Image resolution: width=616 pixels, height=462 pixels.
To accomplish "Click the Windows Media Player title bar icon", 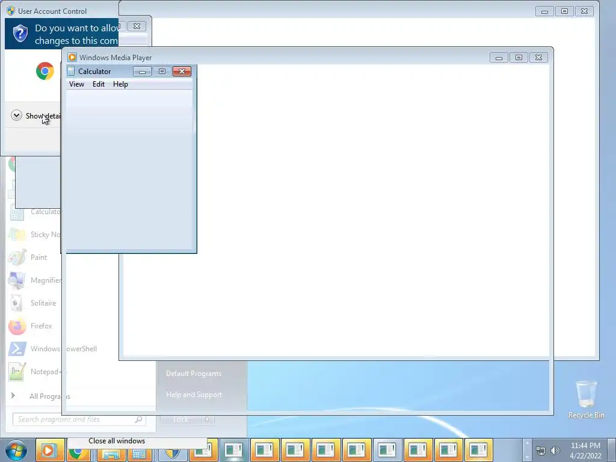I will point(72,57).
